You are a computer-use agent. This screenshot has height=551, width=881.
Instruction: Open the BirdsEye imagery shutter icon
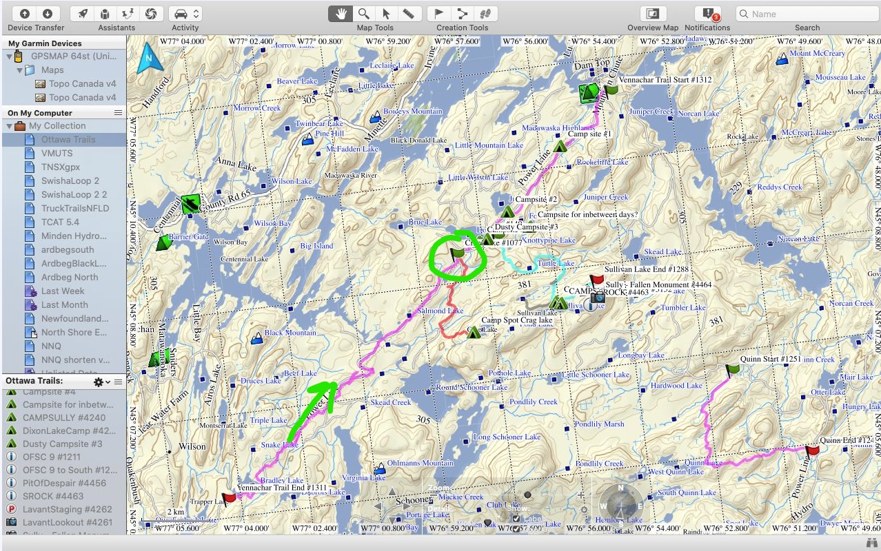tap(151, 14)
